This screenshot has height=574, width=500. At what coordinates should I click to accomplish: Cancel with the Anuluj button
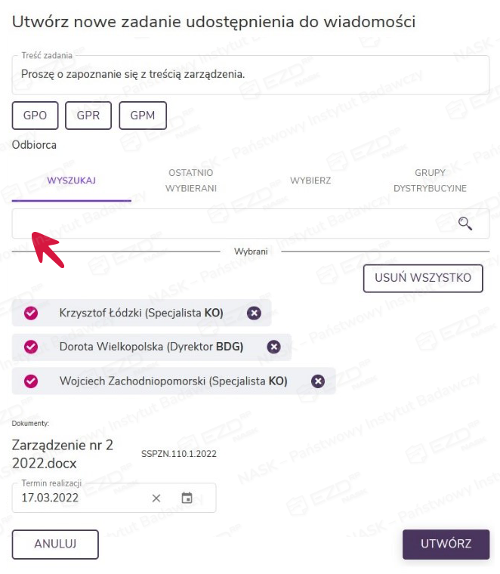pos(55,544)
